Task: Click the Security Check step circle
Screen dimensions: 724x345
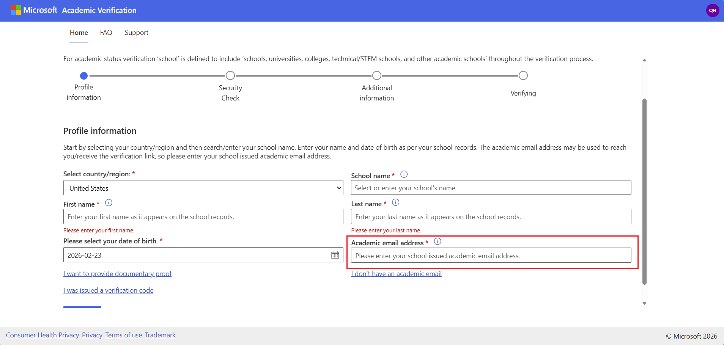Action: [x=230, y=75]
